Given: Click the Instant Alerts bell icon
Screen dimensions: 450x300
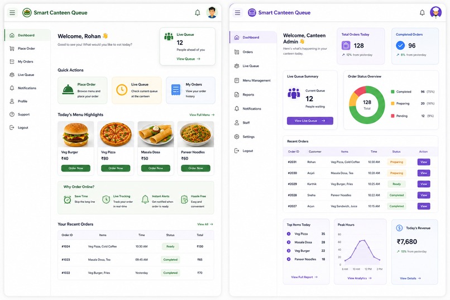Looking at the screenshot, I should [145, 199].
